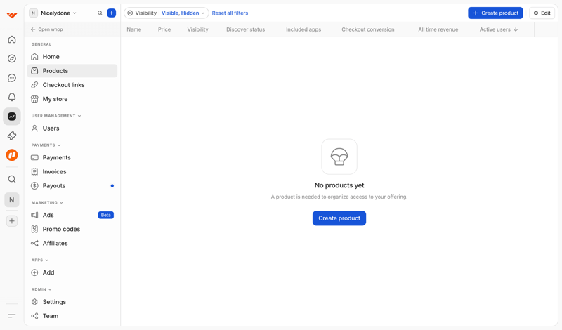The height and width of the screenshot is (330, 562).
Task: Click the parachute box empty-state icon
Action: pos(339,157)
